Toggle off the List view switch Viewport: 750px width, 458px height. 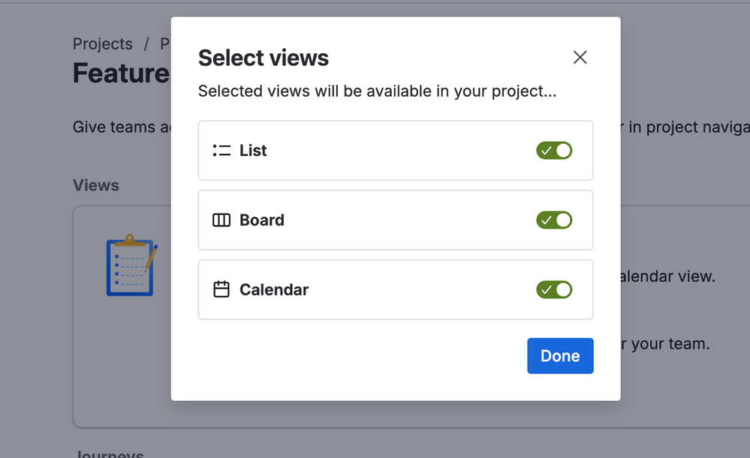pos(554,151)
